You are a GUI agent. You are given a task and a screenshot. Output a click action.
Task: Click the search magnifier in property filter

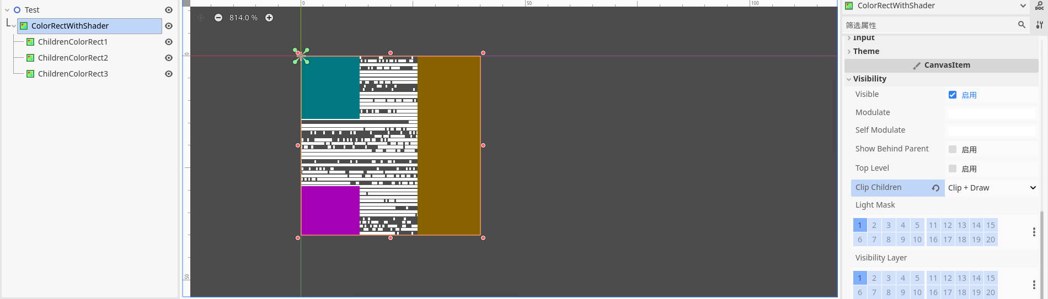[1022, 25]
